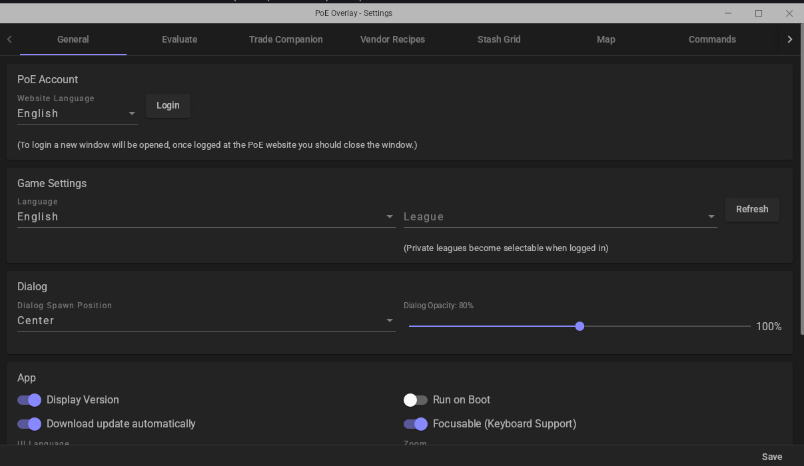Image resolution: width=804 pixels, height=466 pixels.
Task: Click the Refresh button
Action: point(752,209)
